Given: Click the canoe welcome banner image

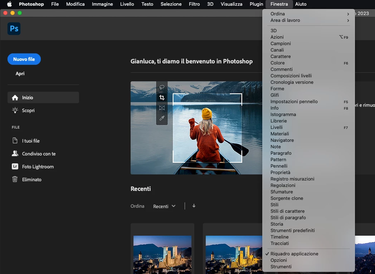Looking at the screenshot, I should pos(196,128).
